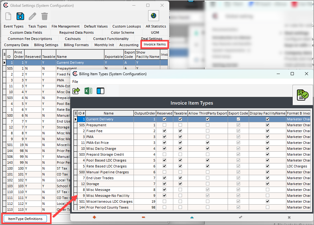Open the File menu in Billing Item Types
314x225 pixels.
point(75,82)
